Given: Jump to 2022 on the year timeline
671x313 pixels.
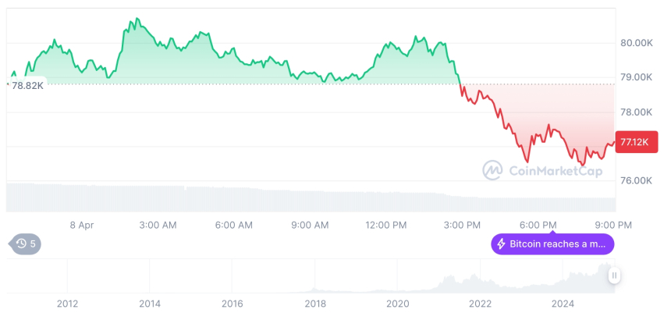Looking at the screenshot, I should point(480,303).
